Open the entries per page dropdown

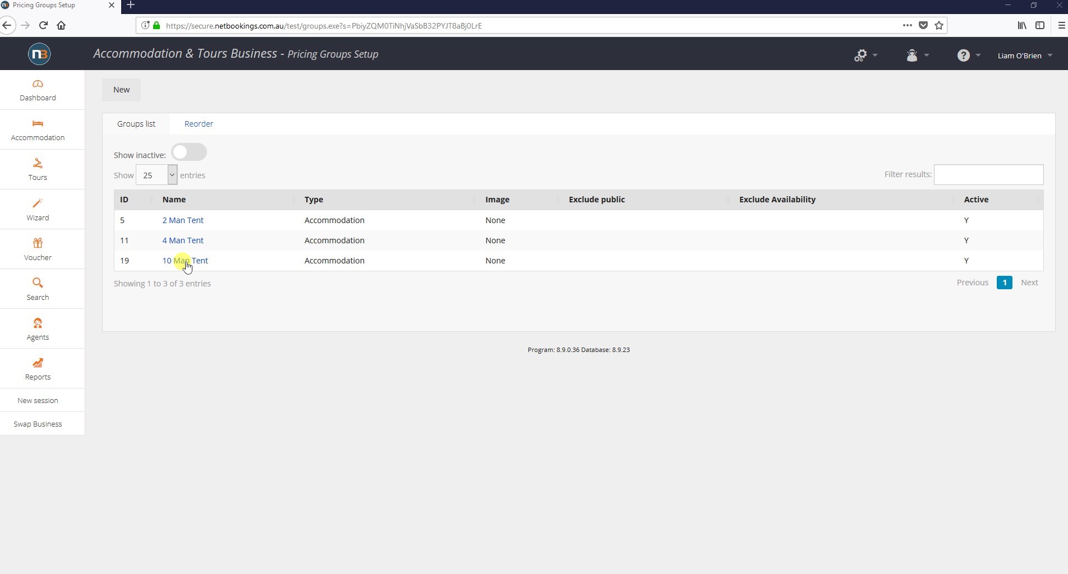coord(156,175)
